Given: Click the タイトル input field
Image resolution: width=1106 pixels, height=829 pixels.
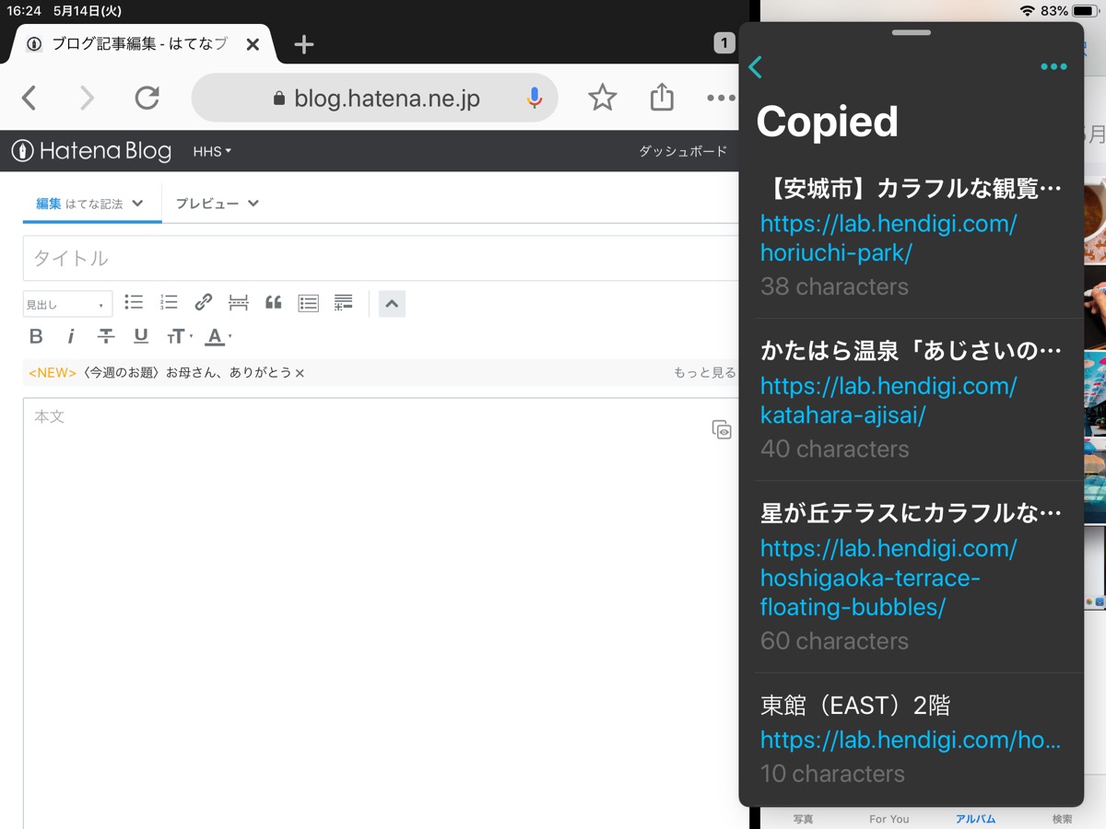Looking at the screenshot, I should [x=381, y=258].
